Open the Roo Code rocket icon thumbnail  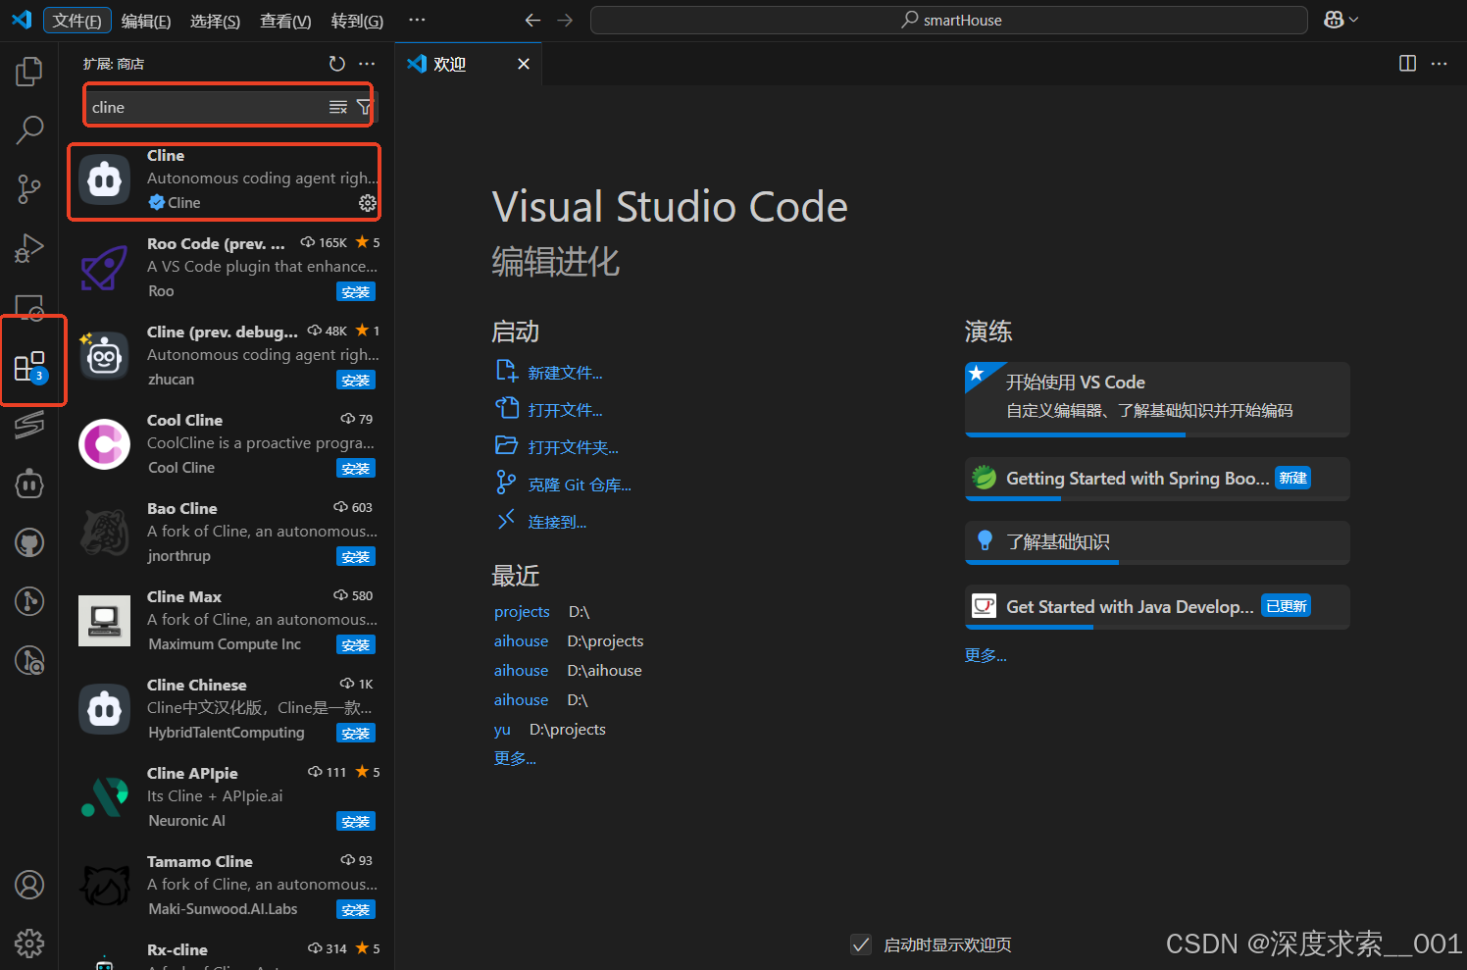pos(104,268)
